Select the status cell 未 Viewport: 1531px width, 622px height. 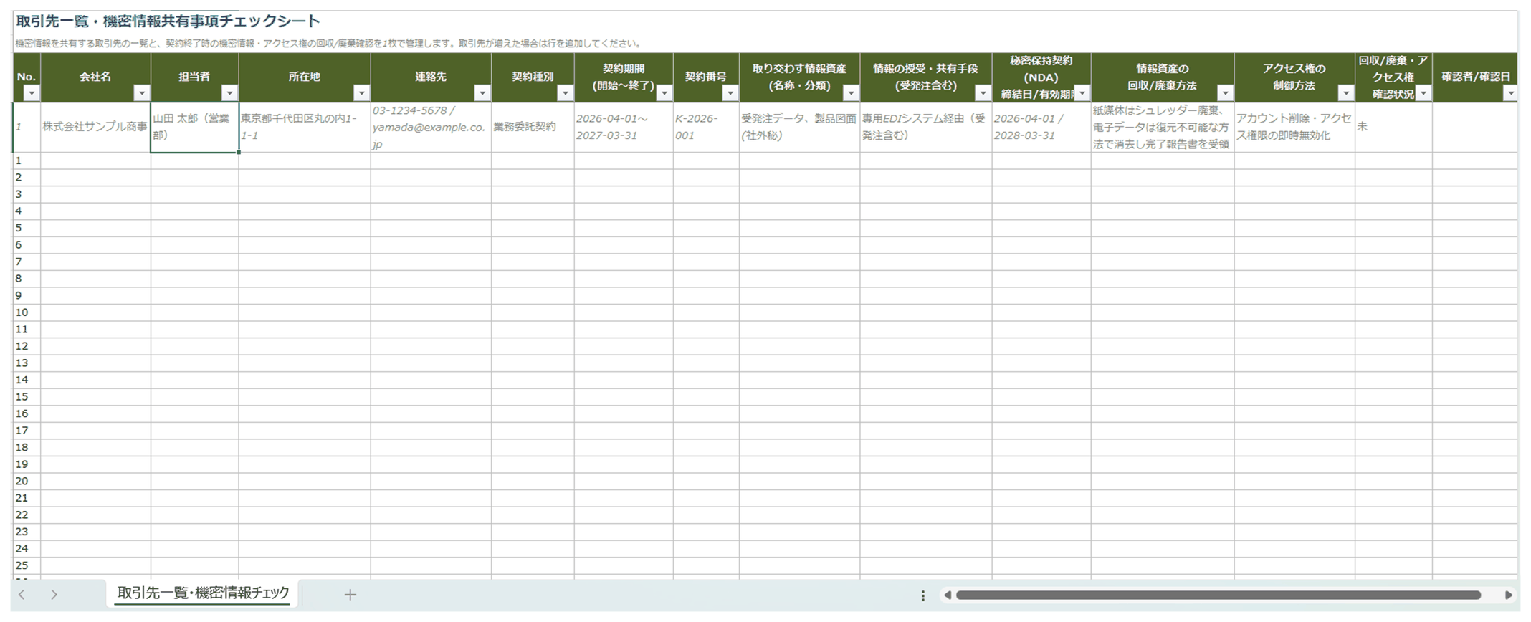[x=1393, y=127]
